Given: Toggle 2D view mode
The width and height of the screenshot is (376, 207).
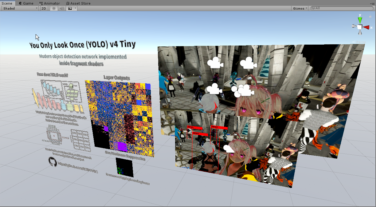Looking at the screenshot, I should coord(44,8).
